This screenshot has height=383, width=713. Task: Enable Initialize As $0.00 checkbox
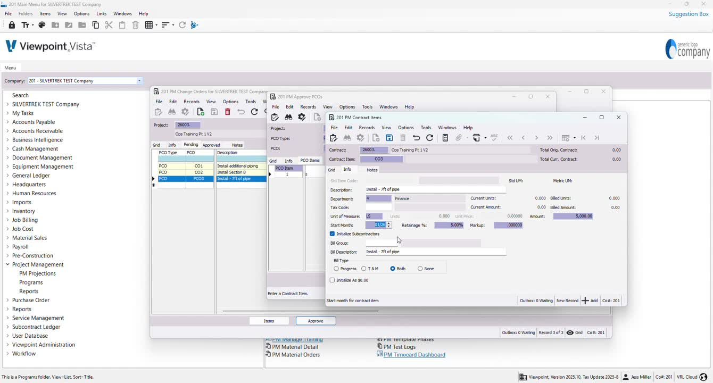(x=333, y=280)
